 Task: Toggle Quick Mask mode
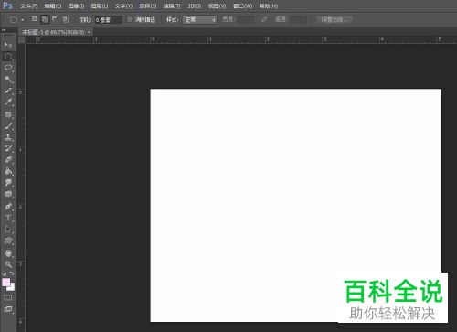click(8, 297)
